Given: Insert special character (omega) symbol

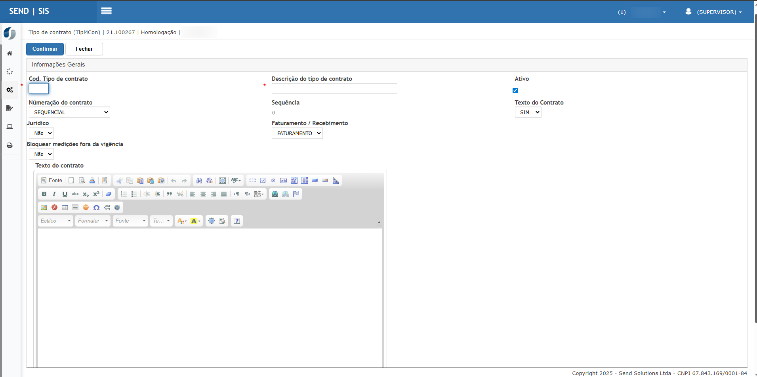Looking at the screenshot, I should (96, 208).
